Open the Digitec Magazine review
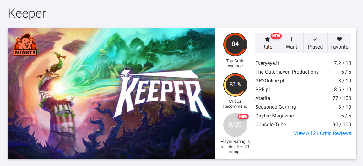 coord(274,116)
